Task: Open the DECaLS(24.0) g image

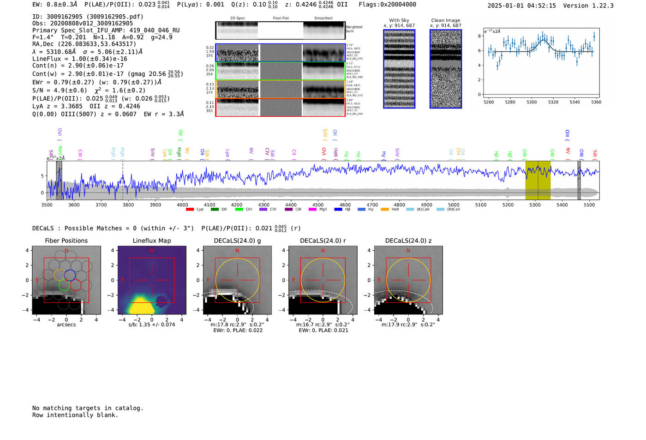Action: point(237,280)
